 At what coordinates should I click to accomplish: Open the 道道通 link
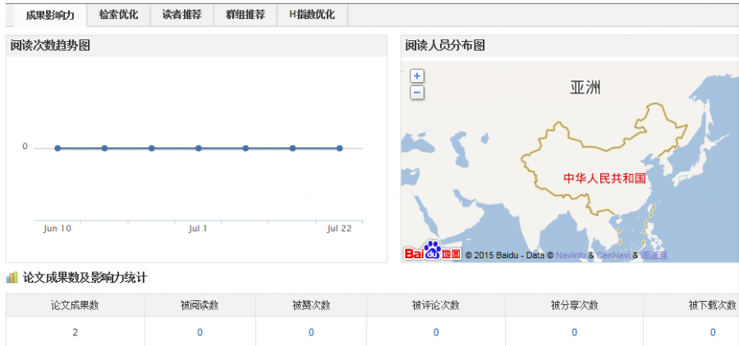coord(654,255)
